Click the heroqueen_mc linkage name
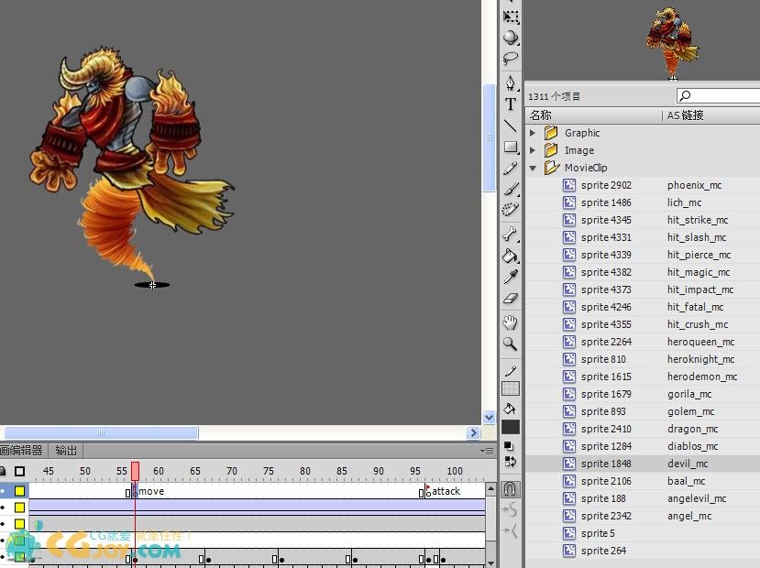Image resolution: width=760 pixels, height=568 pixels. pos(700,342)
